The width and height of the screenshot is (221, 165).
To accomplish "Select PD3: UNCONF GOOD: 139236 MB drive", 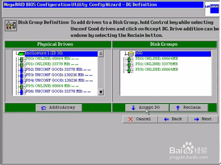I will 59,75.
